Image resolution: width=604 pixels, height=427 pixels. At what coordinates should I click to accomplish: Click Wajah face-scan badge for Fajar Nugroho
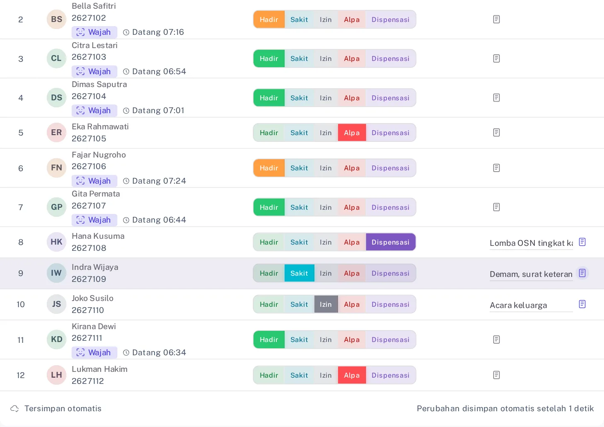(x=94, y=181)
